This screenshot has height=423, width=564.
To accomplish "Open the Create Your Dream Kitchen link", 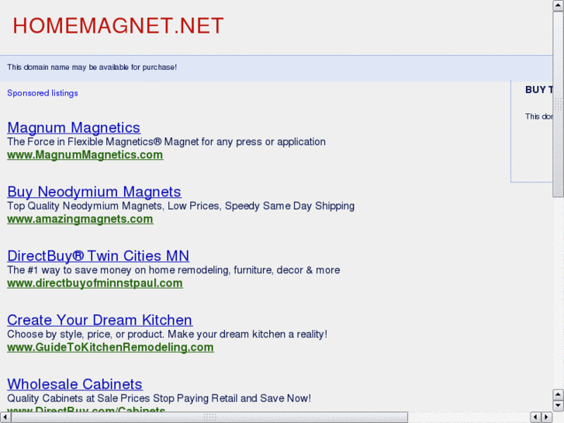I will tap(99, 320).
